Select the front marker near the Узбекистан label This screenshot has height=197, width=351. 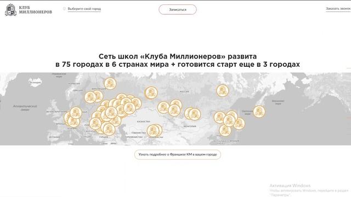tap(153, 131)
